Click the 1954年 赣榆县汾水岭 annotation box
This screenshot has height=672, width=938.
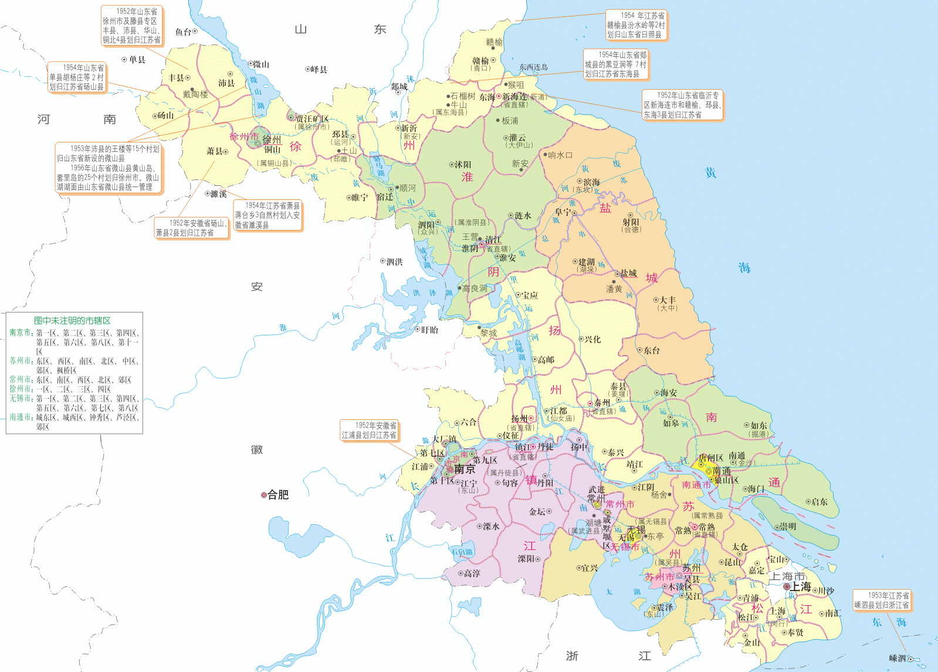636,25
